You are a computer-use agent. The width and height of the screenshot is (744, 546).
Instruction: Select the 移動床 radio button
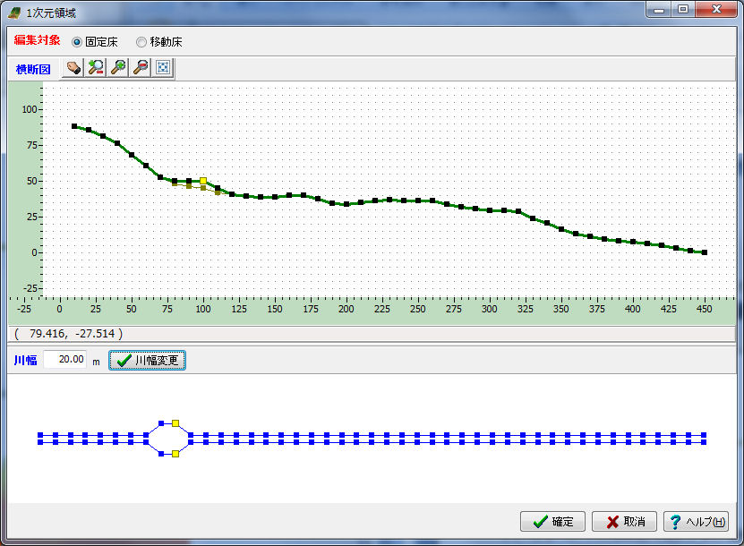pos(141,42)
